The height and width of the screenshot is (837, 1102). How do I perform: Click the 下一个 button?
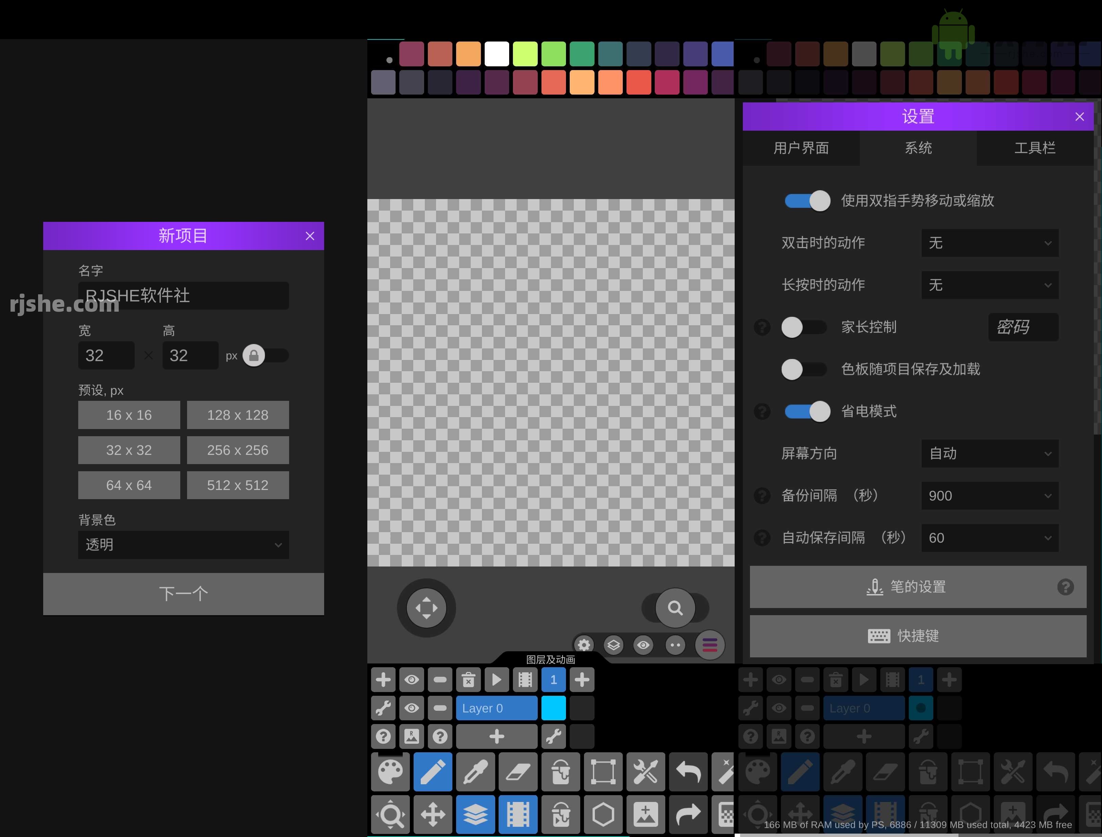183,594
